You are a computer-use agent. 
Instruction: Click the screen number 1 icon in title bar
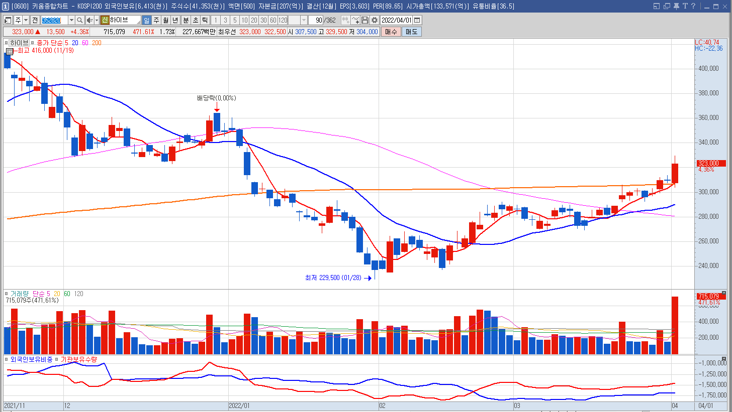point(5,6)
